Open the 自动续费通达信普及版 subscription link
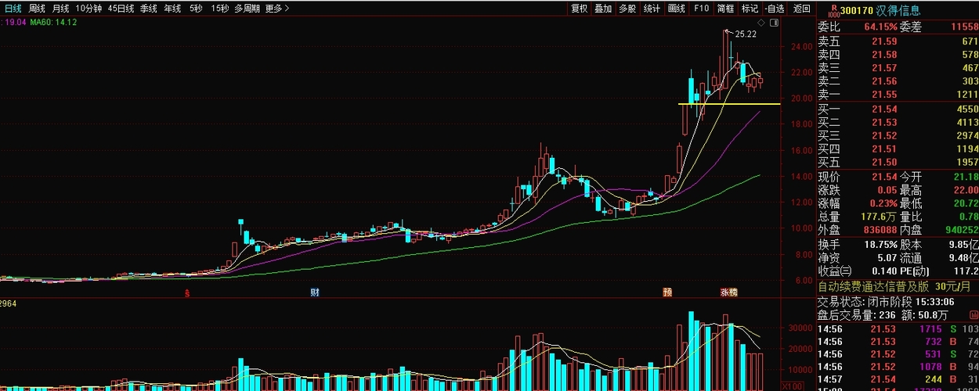979x391 pixels. click(867, 286)
